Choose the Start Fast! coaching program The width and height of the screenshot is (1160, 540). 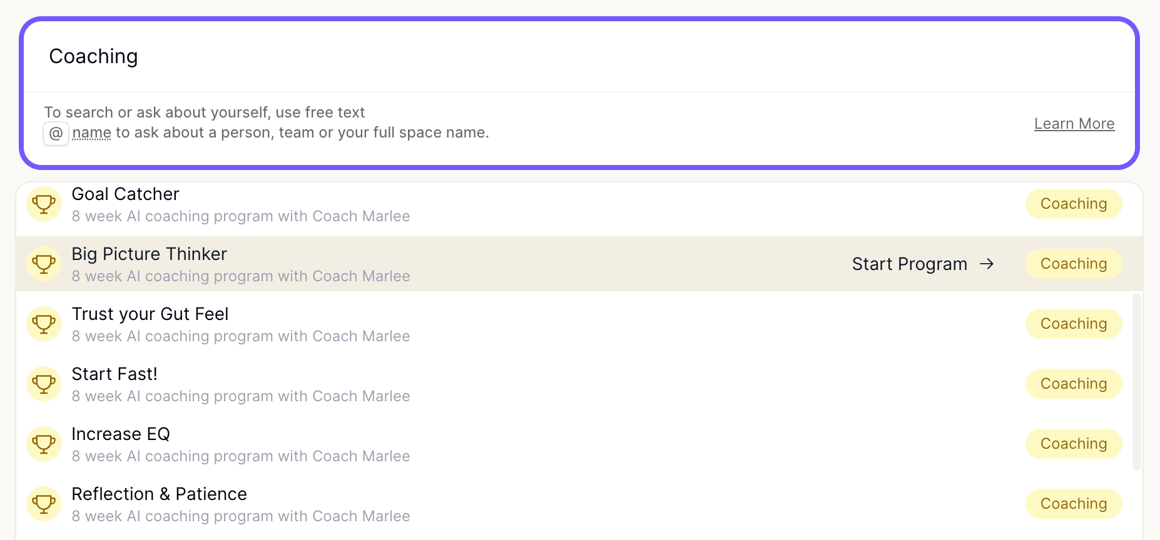point(579,384)
